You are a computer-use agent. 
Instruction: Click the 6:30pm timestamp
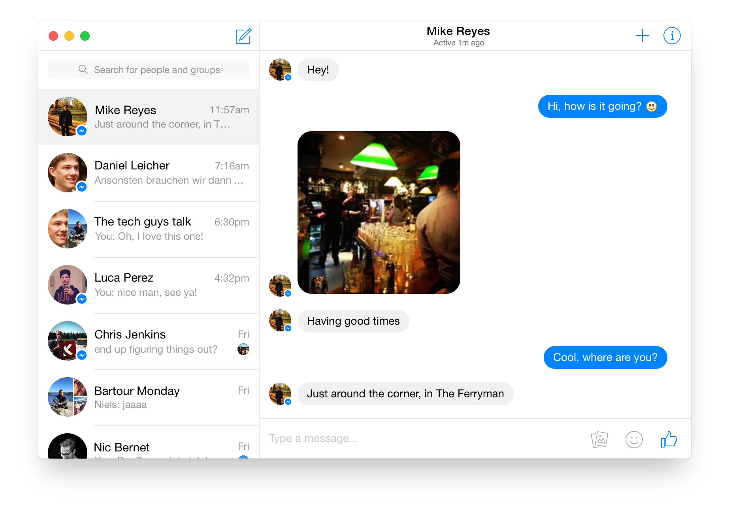click(232, 222)
